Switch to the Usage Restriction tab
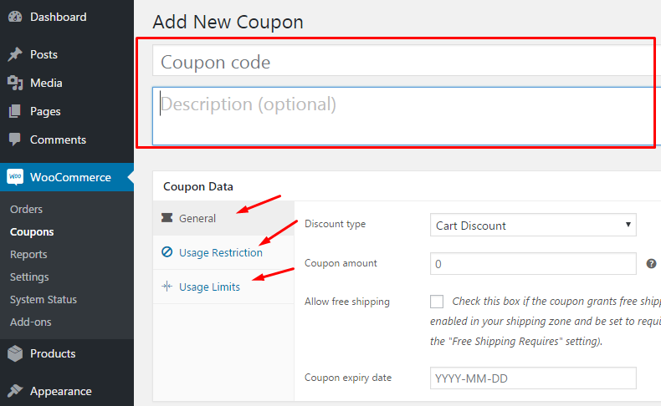 click(220, 253)
